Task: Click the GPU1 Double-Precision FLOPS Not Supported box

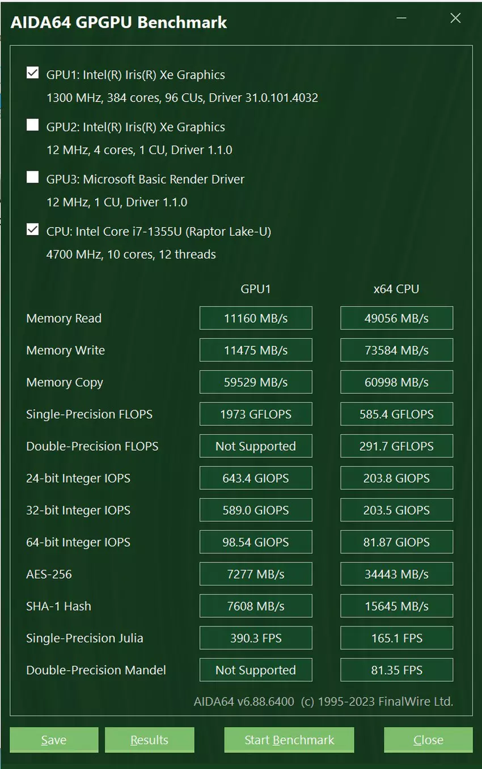Action: point(256,446)
